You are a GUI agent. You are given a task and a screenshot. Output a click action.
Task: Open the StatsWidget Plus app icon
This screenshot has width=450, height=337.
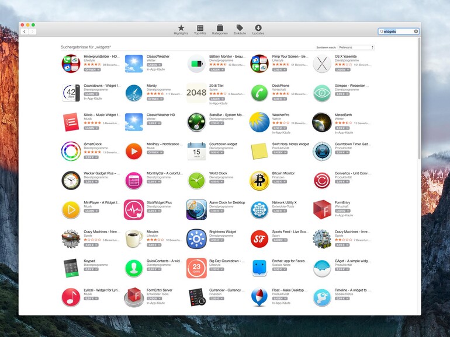134,209
